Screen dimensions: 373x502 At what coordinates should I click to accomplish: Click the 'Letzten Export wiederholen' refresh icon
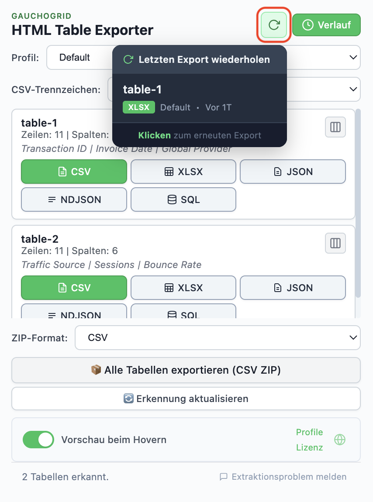point(273,25)
